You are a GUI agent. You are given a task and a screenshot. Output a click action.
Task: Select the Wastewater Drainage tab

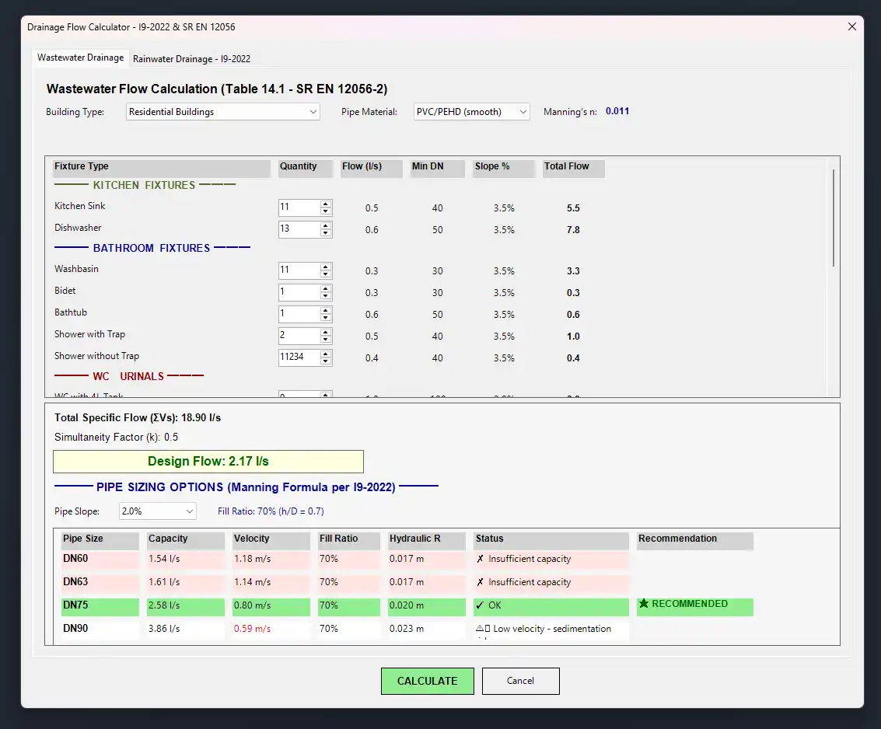pos(80,58)
